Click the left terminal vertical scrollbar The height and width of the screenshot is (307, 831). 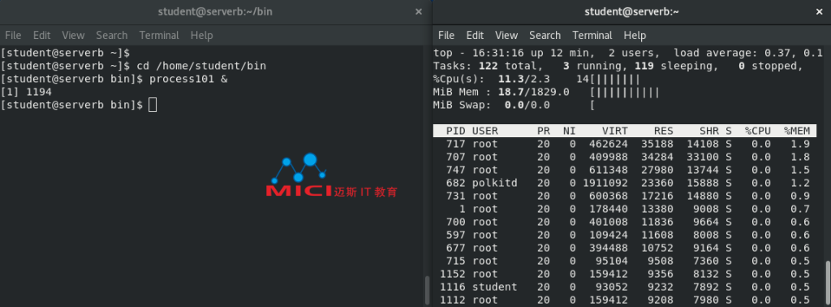(428, 289)
